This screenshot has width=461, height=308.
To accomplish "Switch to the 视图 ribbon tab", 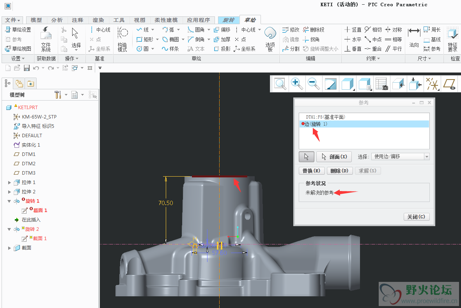I will 140,20.
